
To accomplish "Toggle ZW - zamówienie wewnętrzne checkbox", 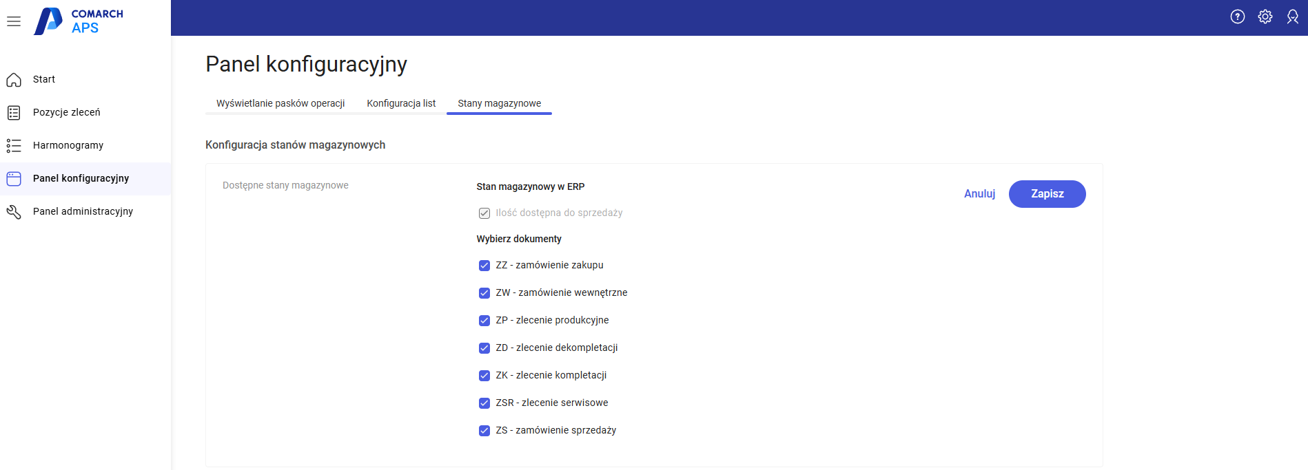I will tap(484, 293).
